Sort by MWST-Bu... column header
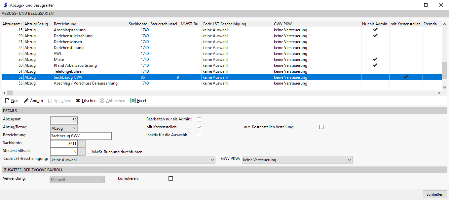This screenshot has width=449, height=200. pyautogui.click(x=191, y=24)
